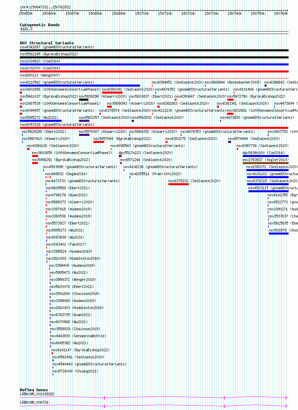Open nsv6383275 Sedlazeck2020 variant
The image size is (298, 410).
pyautogui.click(x=192, y=139)
